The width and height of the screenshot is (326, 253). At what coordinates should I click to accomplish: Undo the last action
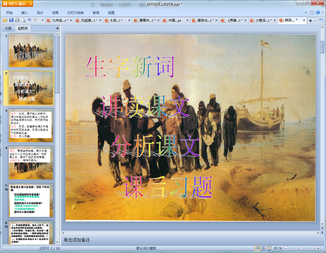click(x=29, y=20)
